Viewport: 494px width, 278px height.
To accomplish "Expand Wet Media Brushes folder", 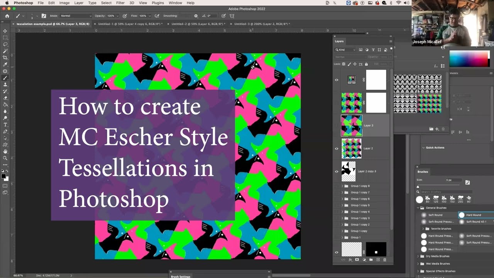I will [418, 264].
